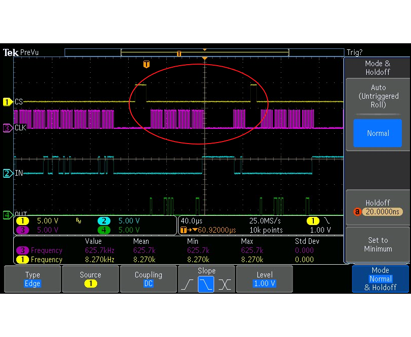The width and height of the screenshot is (411, 337).
Task: Click the magenta channel 3 CLK marker
Action: [7, 128]
